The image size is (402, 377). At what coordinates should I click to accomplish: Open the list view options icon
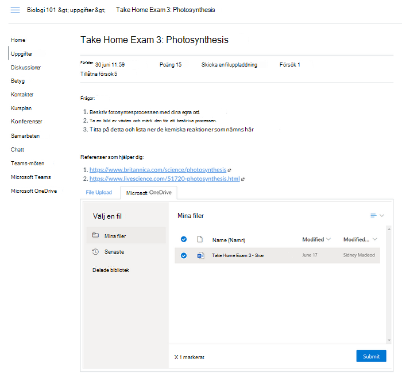373,216
